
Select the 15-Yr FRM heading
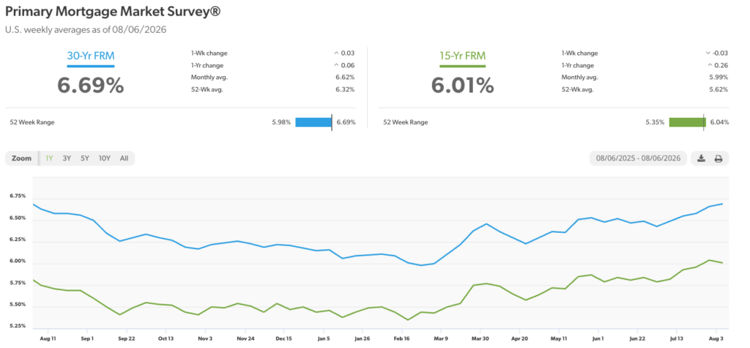point(462,55)
